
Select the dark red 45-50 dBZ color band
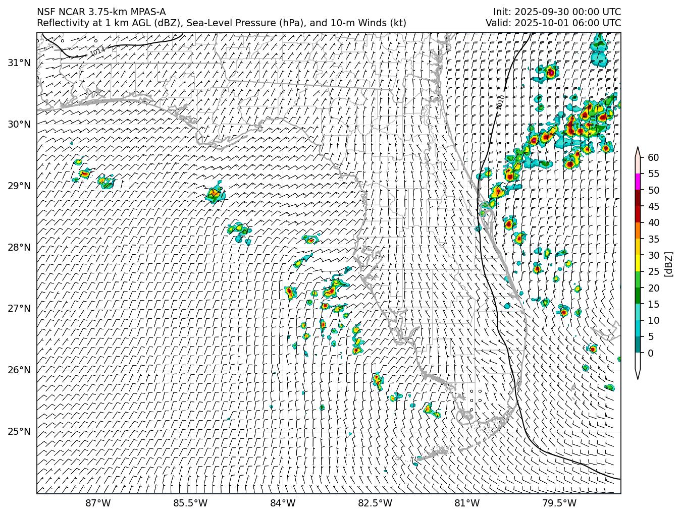[638, 198]
